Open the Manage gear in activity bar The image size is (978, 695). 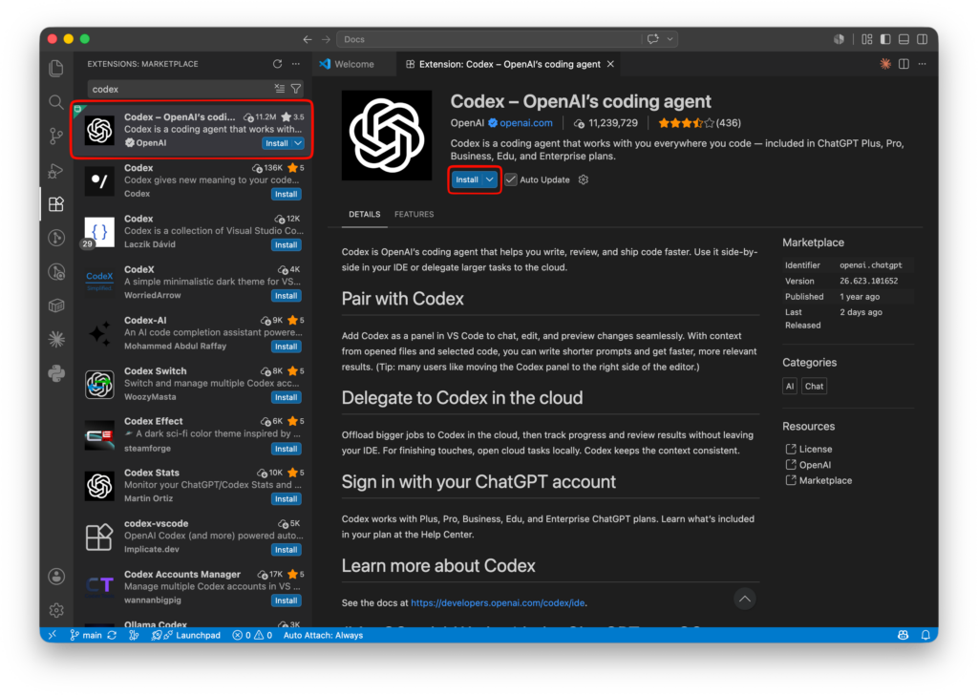[x=56, y=610]
